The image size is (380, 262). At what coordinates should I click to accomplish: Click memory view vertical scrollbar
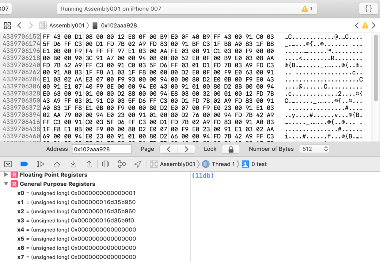point(376,68)
